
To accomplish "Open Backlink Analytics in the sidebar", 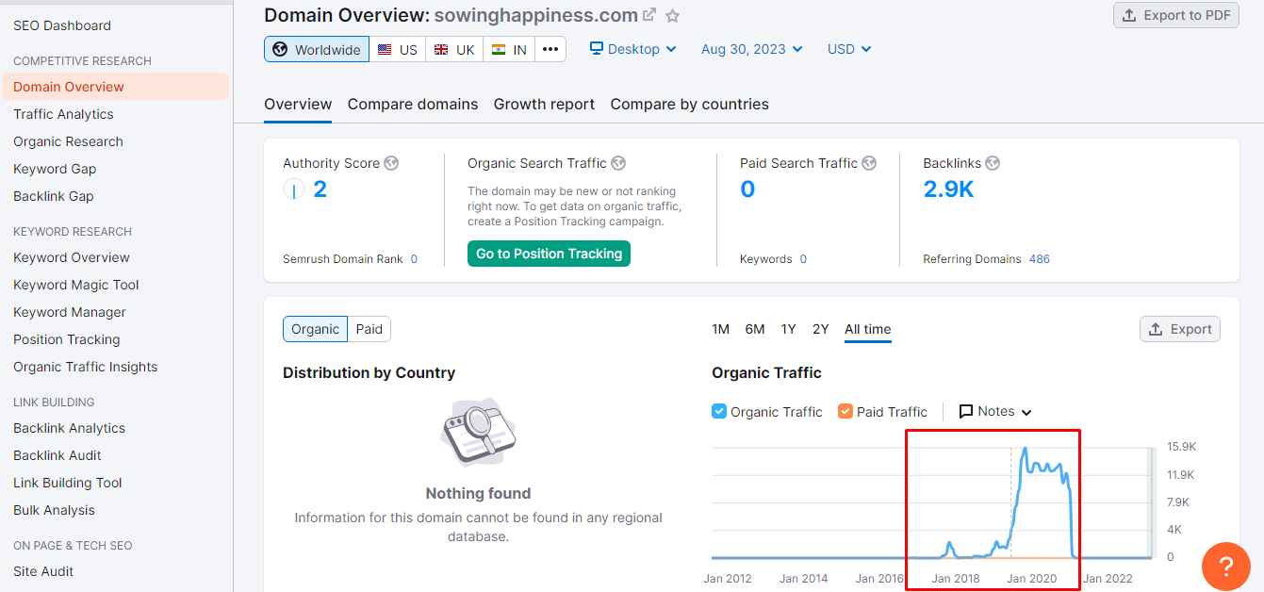I will pos(70,428).
